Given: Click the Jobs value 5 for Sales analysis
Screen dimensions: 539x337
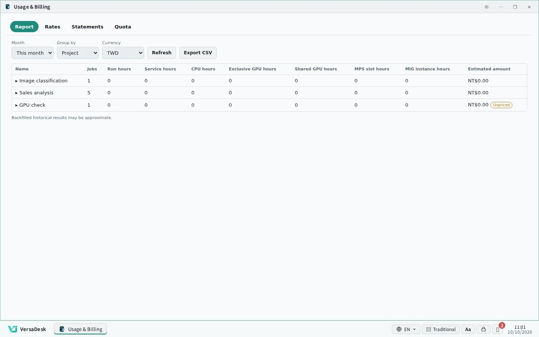Looking at the screenshot, I should point(89,93).
